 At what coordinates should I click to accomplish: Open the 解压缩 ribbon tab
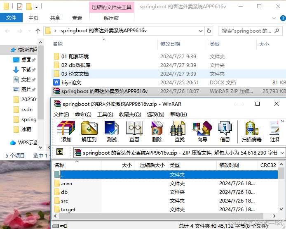coord(111,18)
